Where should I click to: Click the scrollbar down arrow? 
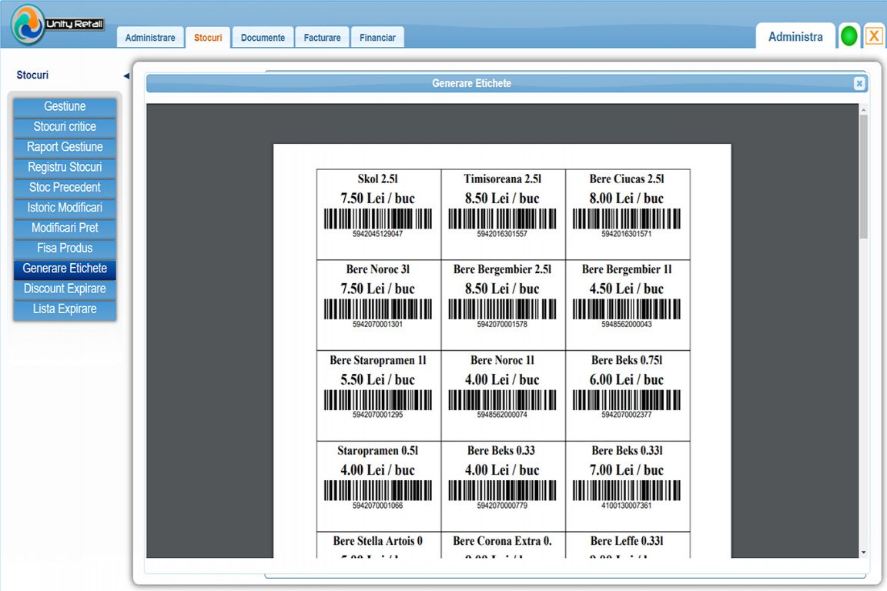(863, 552)
